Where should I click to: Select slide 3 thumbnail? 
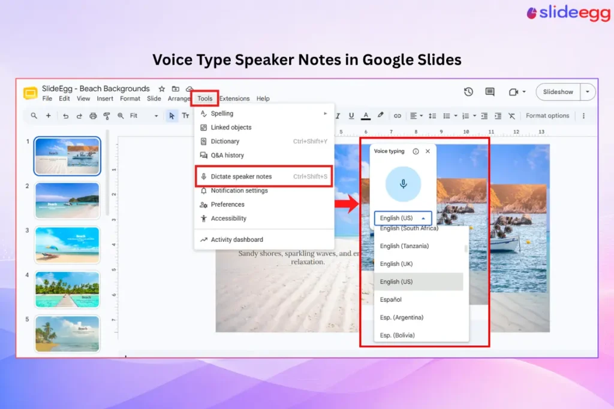[x=67, y=245]
